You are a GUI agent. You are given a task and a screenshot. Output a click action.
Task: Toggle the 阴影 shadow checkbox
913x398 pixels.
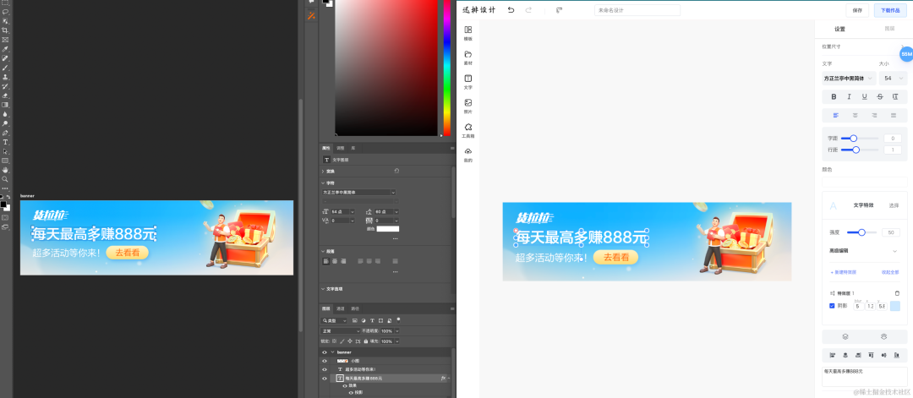[832, 306]
